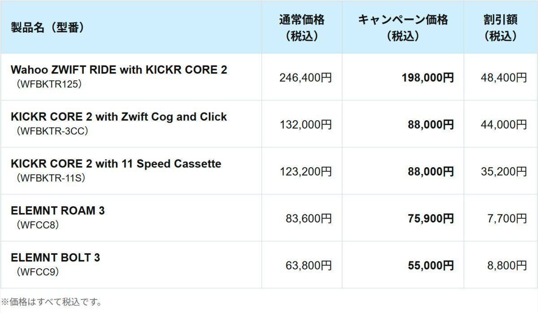Click KICKR CORE 2 with 11 Speed Cassette

pyautogui.click(x=116, y=164)
